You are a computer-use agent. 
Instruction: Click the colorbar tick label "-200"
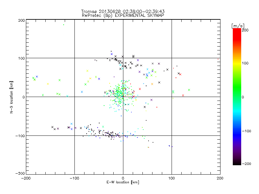(246, 164)
